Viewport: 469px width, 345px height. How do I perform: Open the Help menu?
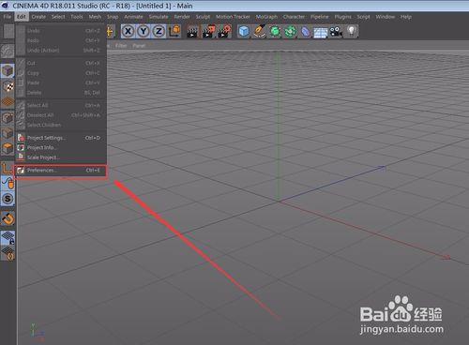click(x=406, y=17)
